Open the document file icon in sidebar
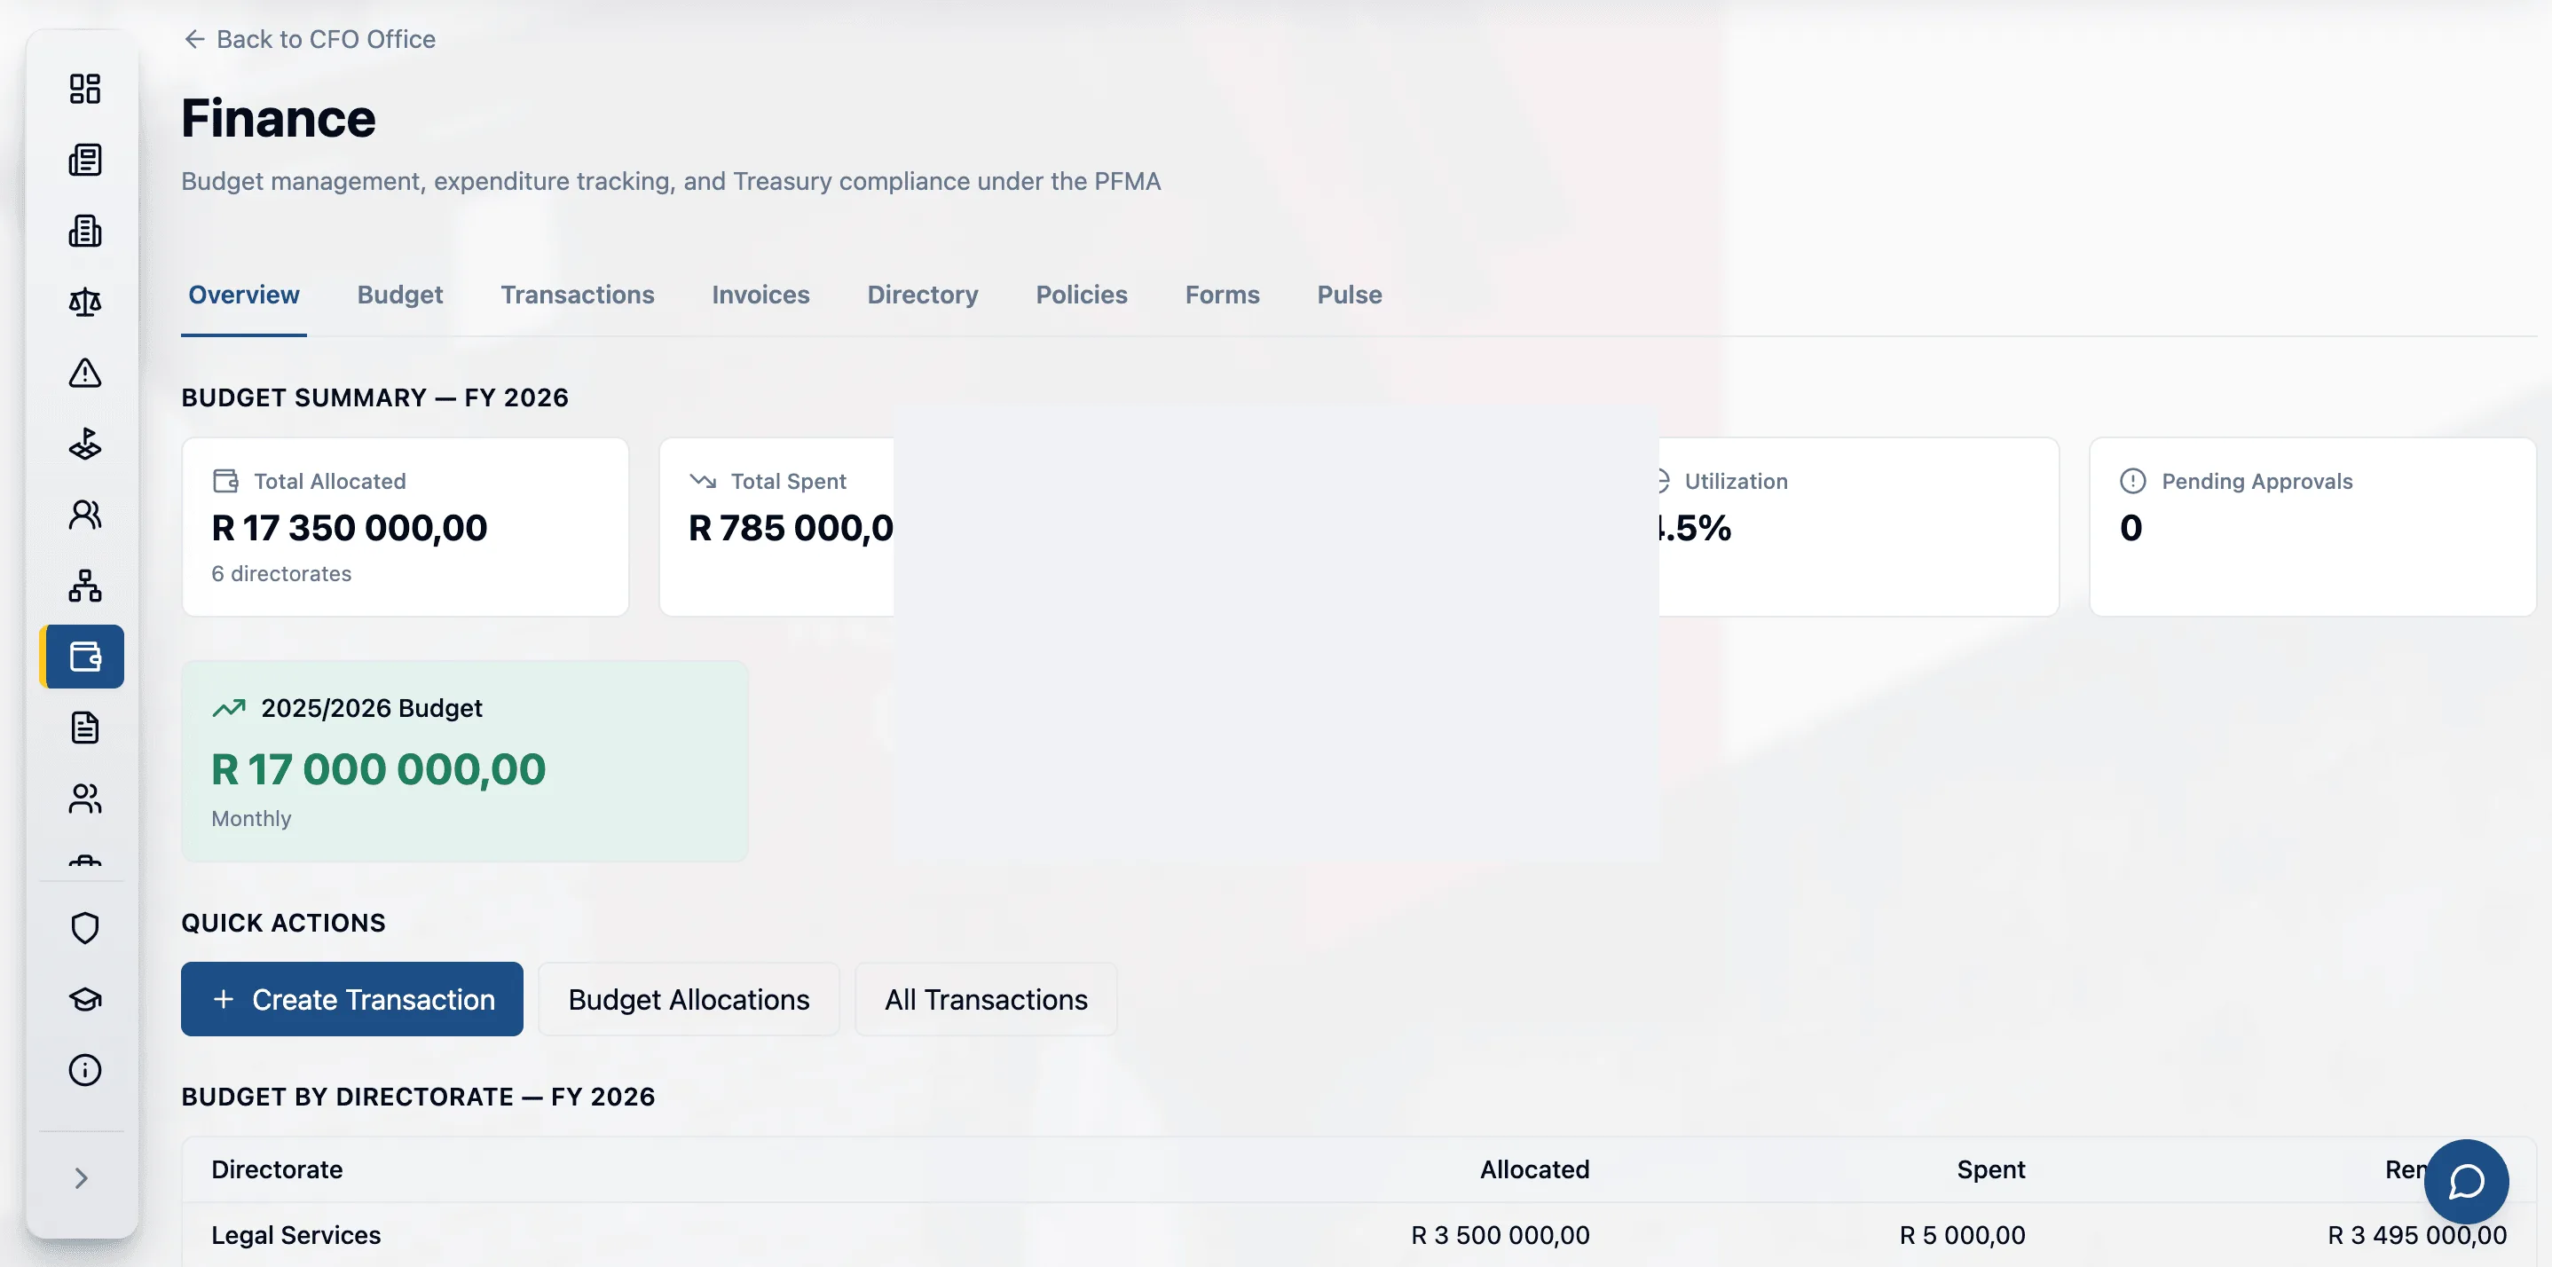The width and height of the screenshot is (2552, 1267). pos(84,728)
